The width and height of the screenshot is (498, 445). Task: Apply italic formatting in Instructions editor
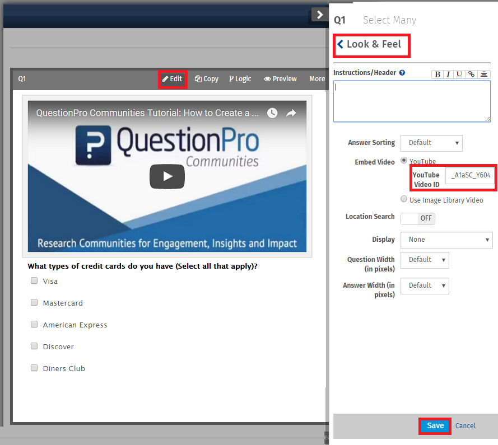coord(448,74)
